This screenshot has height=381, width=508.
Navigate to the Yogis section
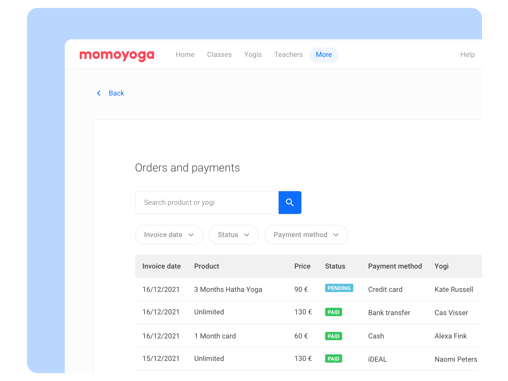click(253, 55)
